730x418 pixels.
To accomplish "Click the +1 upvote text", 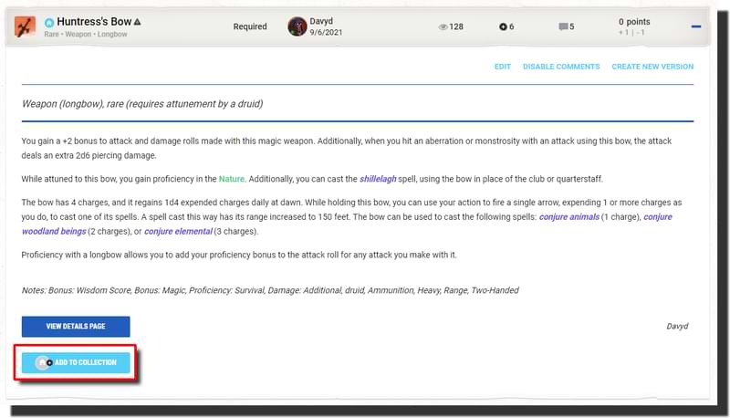I will tap(623, 33).
